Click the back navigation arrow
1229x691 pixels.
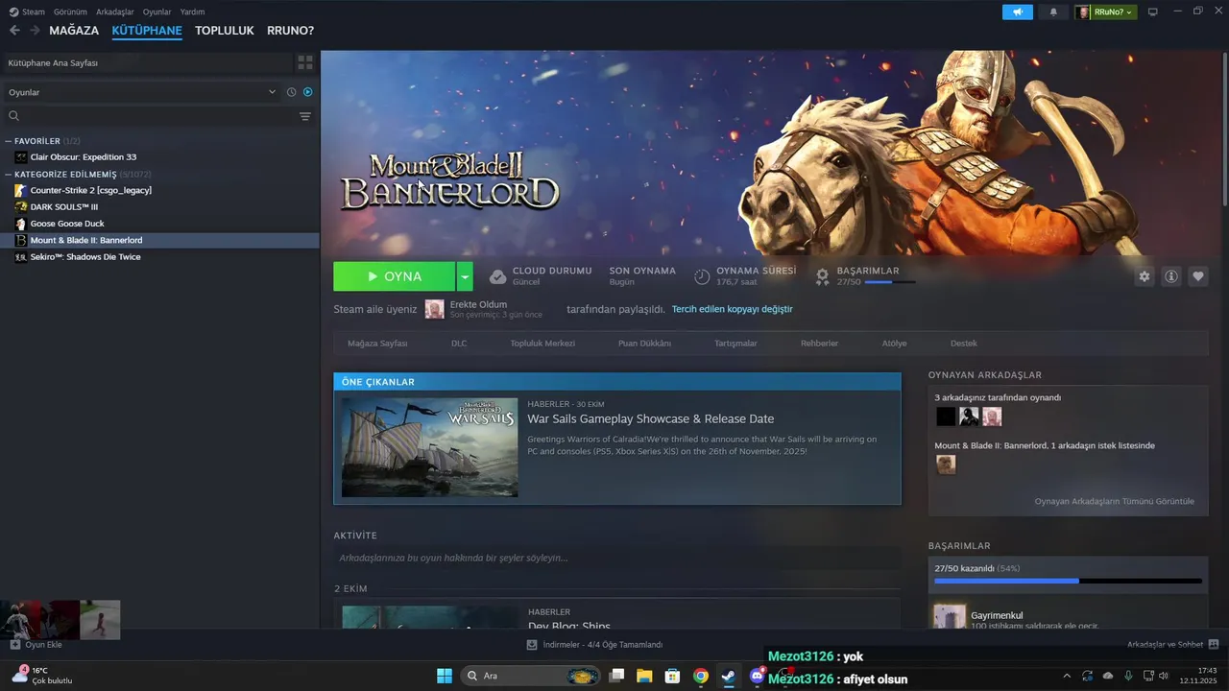pos(14,31)
